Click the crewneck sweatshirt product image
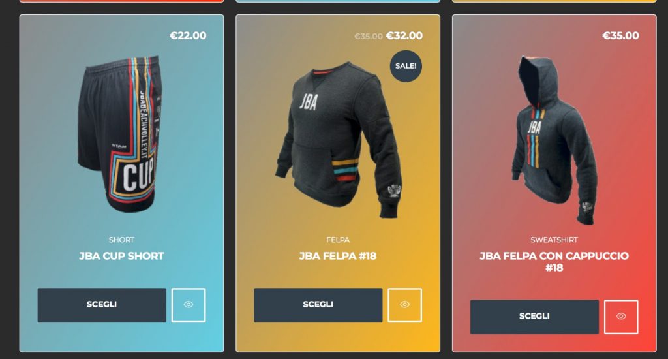This screenshot has height=359, width=668. (x=338, y=138)
